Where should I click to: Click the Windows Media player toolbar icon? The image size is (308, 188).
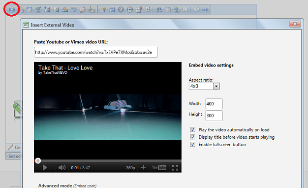click(130, 9)
